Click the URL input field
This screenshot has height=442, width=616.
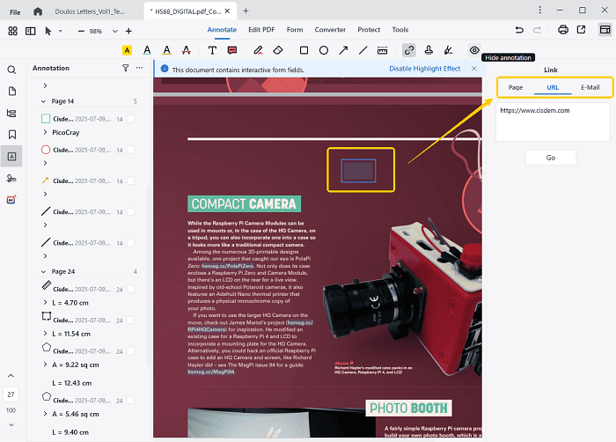pyautogui.click(x=553, y=122)
